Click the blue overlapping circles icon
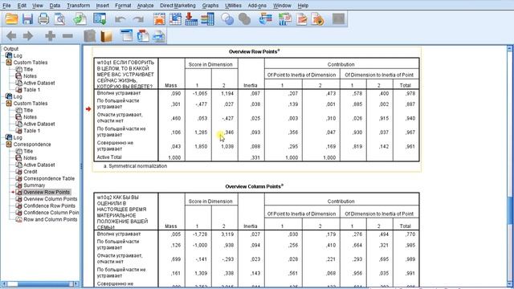 [227, 19]
